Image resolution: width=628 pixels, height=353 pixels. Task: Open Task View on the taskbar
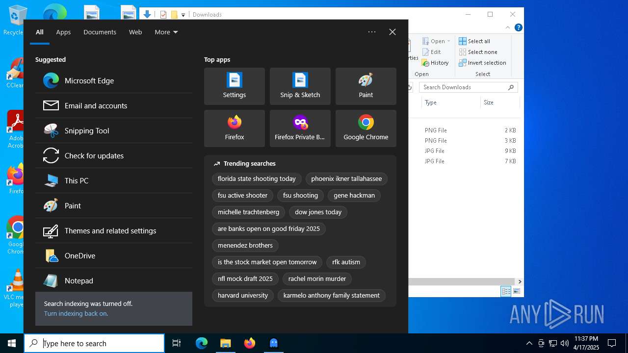pos(177,343)
